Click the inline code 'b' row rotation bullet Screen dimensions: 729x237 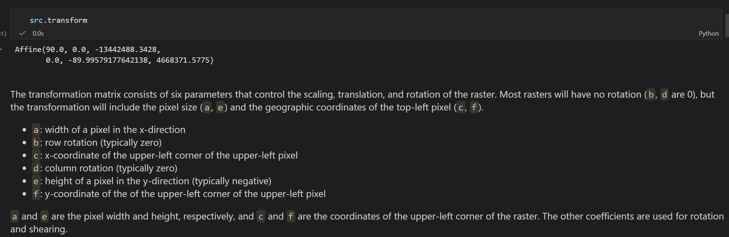coord(36,143)
